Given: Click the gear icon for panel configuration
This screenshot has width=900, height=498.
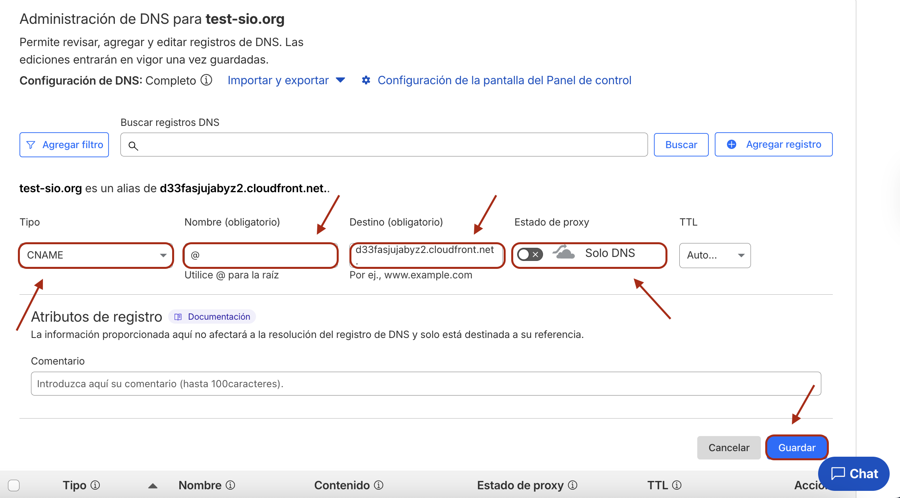Looking at the screenshot, I should pos(366,80).
